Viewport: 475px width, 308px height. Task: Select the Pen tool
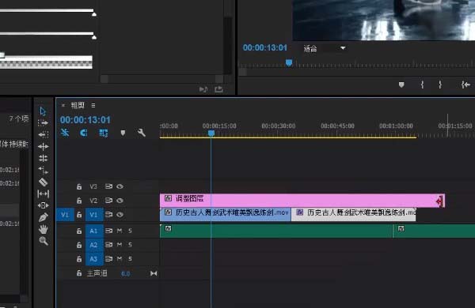pos(43,217)
